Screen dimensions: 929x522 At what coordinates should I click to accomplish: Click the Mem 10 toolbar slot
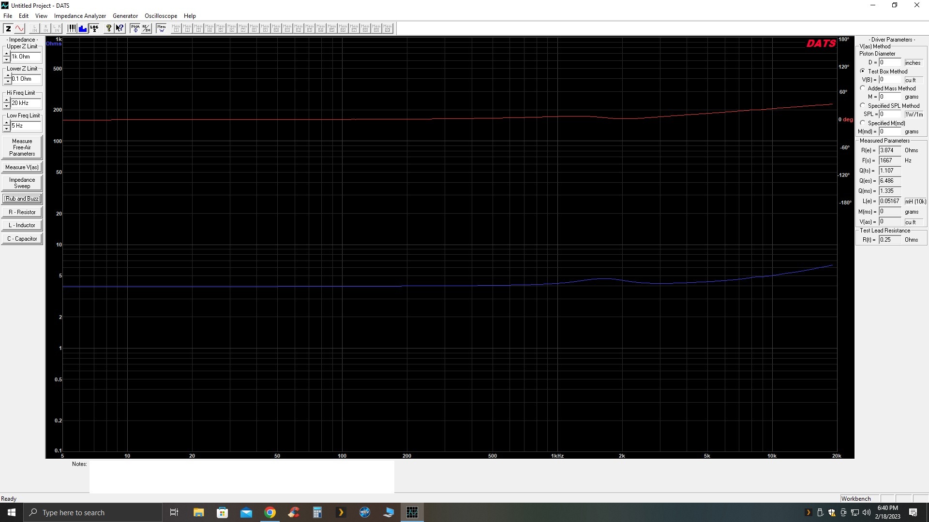(x=276, y=29)
